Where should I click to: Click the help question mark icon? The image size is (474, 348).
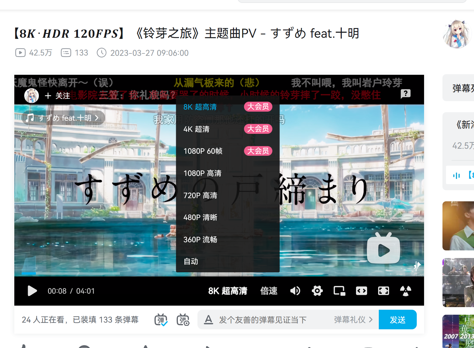(x=406, y=94)
